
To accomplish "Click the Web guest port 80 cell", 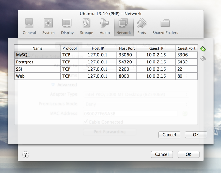I will 186,76.
